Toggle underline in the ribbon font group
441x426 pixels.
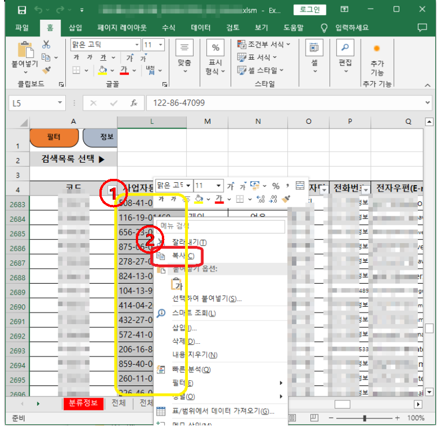(103, 57)
